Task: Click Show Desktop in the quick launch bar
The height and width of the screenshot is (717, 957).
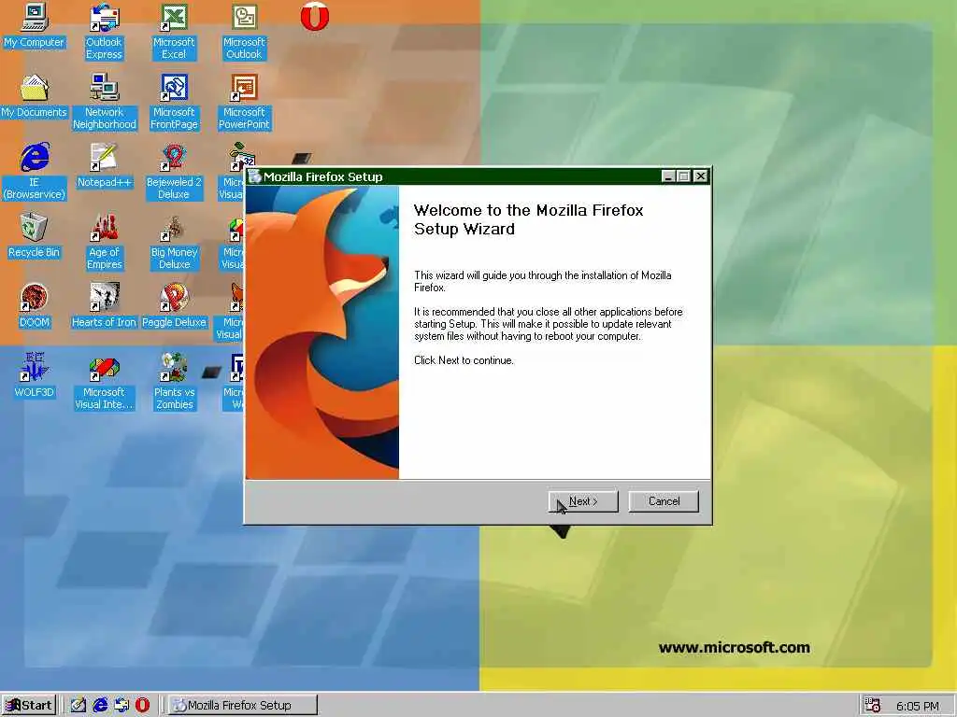Action: pyautogui.click(x=79, y=705)
